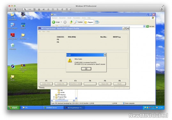
Task: Go up one folder in PFL window
Action: pos(71,22)
